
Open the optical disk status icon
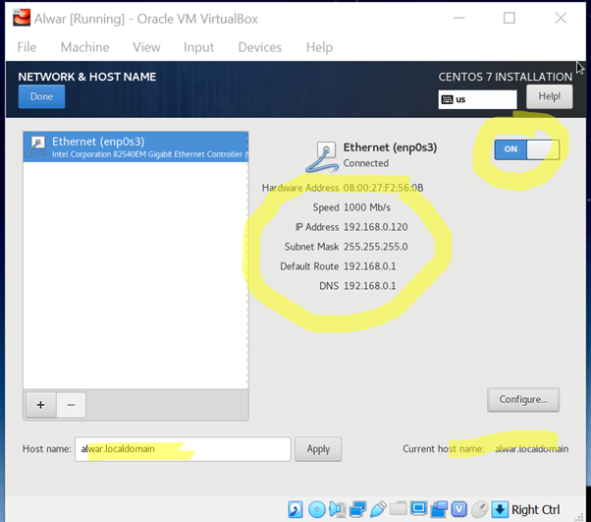click(x=316, y=509)
